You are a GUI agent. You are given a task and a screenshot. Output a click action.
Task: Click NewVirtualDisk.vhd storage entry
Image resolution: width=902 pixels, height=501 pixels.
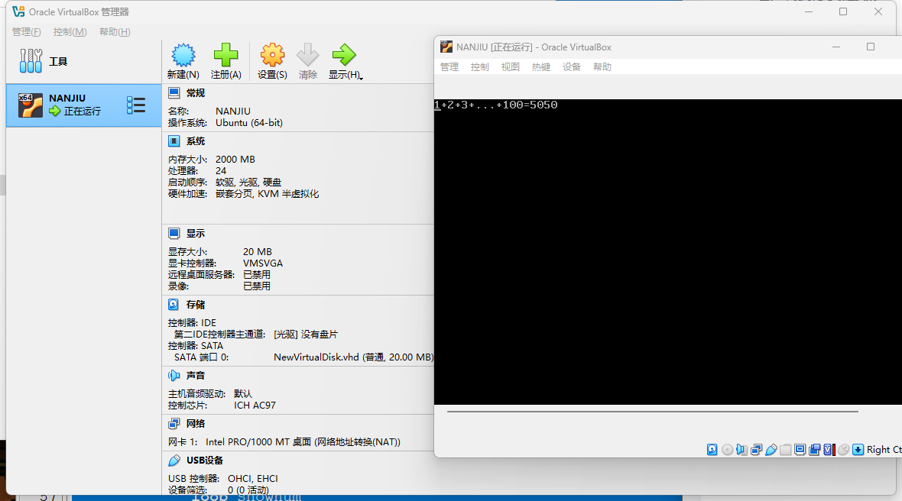tap(353, 357)
